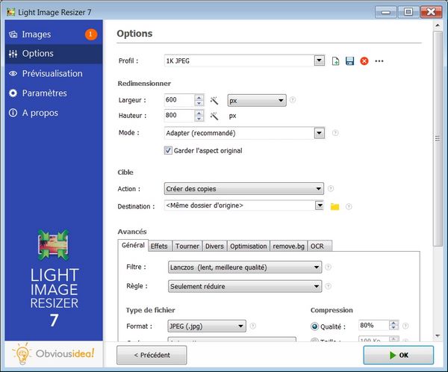This screenshot has width=448, height=372.
Task: Decrease Hauteur with the down stepper
Action: (x=199, y=119)
